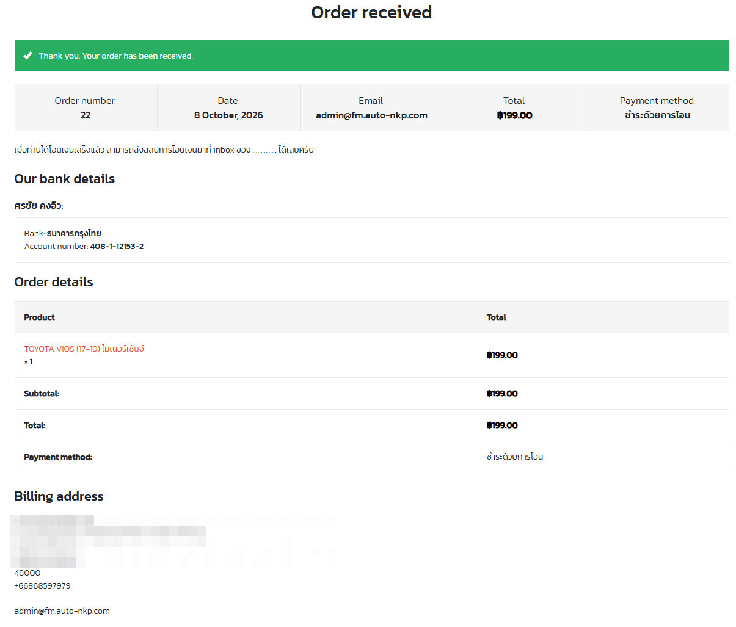Select the bold email address under "Email:"

(371, 115)
